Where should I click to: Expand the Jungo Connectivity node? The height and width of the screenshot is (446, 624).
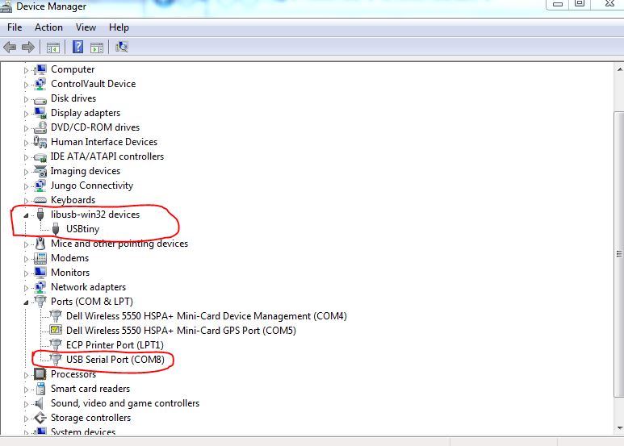tap(27, 186)
